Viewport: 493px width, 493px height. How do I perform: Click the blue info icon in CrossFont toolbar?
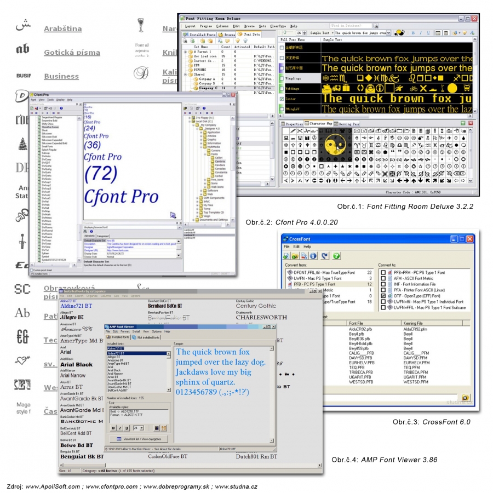(x=313, y=256)
